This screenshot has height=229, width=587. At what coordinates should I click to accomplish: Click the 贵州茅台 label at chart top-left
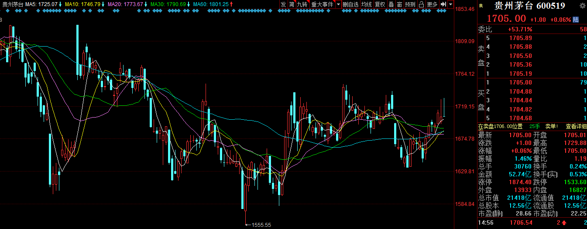[12, 4]
